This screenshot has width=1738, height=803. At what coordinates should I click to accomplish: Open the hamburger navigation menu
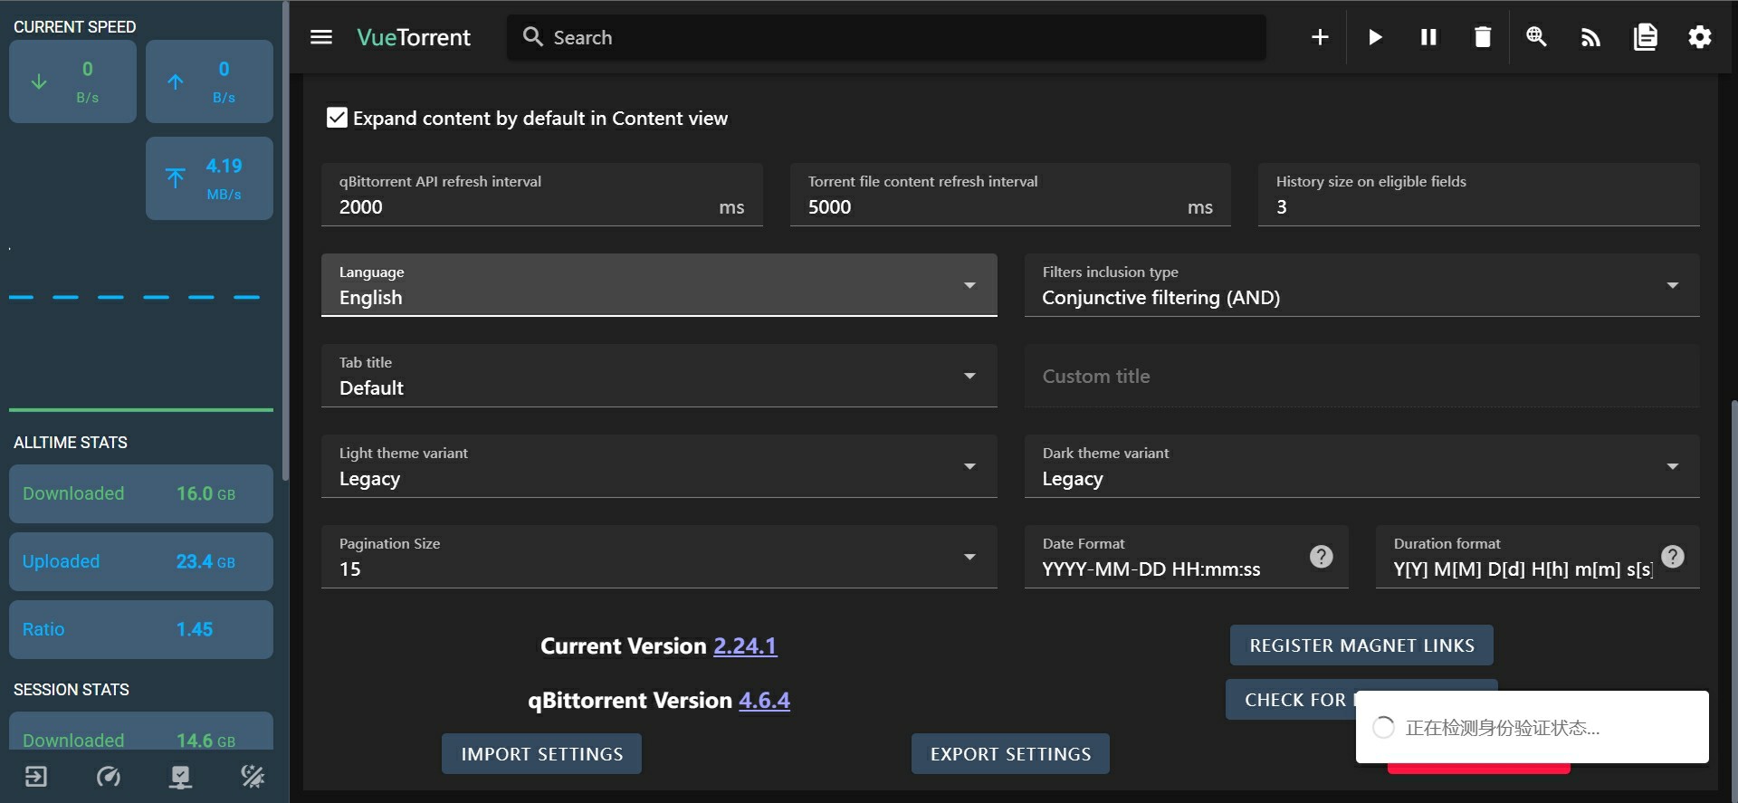pyautogui.click(x=321, y=37)
